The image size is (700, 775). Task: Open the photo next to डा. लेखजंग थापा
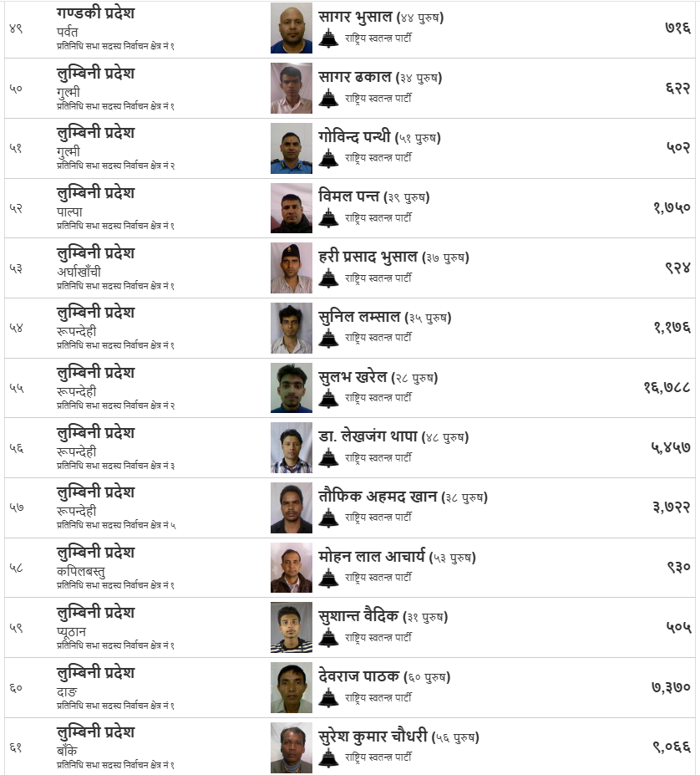click(292, 448)
